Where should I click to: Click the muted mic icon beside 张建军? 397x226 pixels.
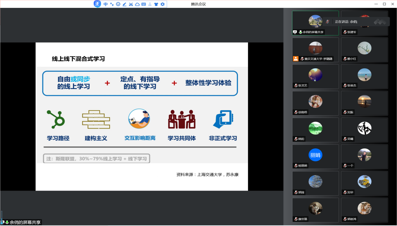click(x=345, y=32)
